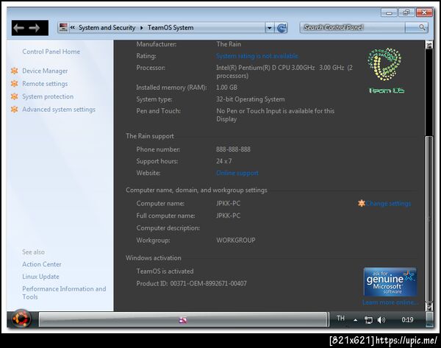Viewport: 441px width, 348px height.
Task: Focus the Search Control Panel field
Action: [353, 27]
